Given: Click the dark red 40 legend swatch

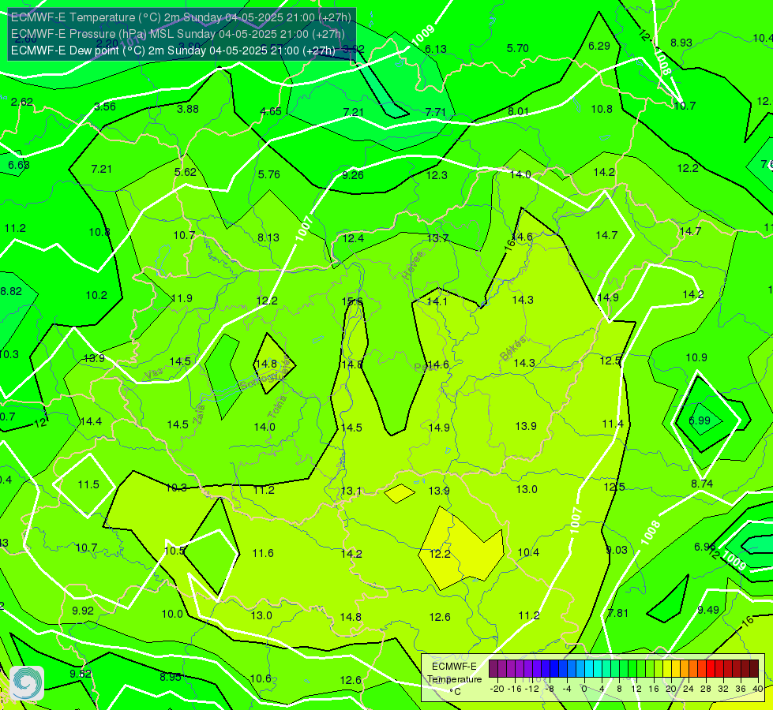Looking at the screenshot, I should point(754,669).
